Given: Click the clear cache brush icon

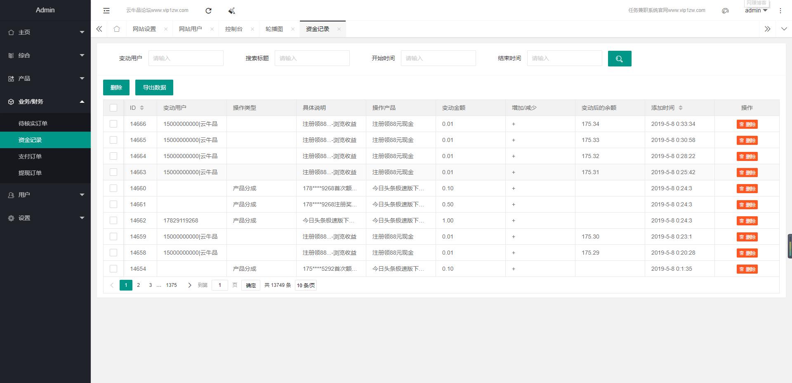Looking at the screenshot, I should point(231,11).
